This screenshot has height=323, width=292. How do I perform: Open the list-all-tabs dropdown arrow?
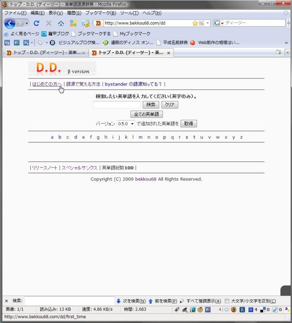coord(288,52)
